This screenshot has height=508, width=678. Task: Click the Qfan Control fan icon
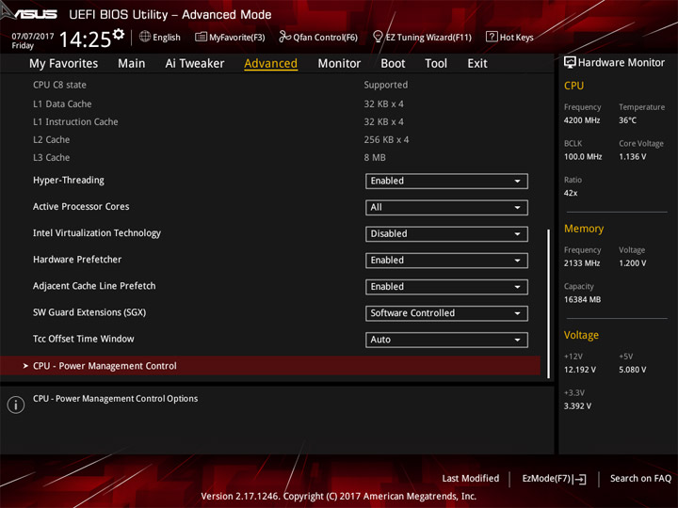point(284,37)
